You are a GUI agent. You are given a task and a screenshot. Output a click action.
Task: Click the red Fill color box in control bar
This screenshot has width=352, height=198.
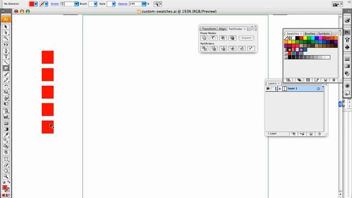coord(32,4)
